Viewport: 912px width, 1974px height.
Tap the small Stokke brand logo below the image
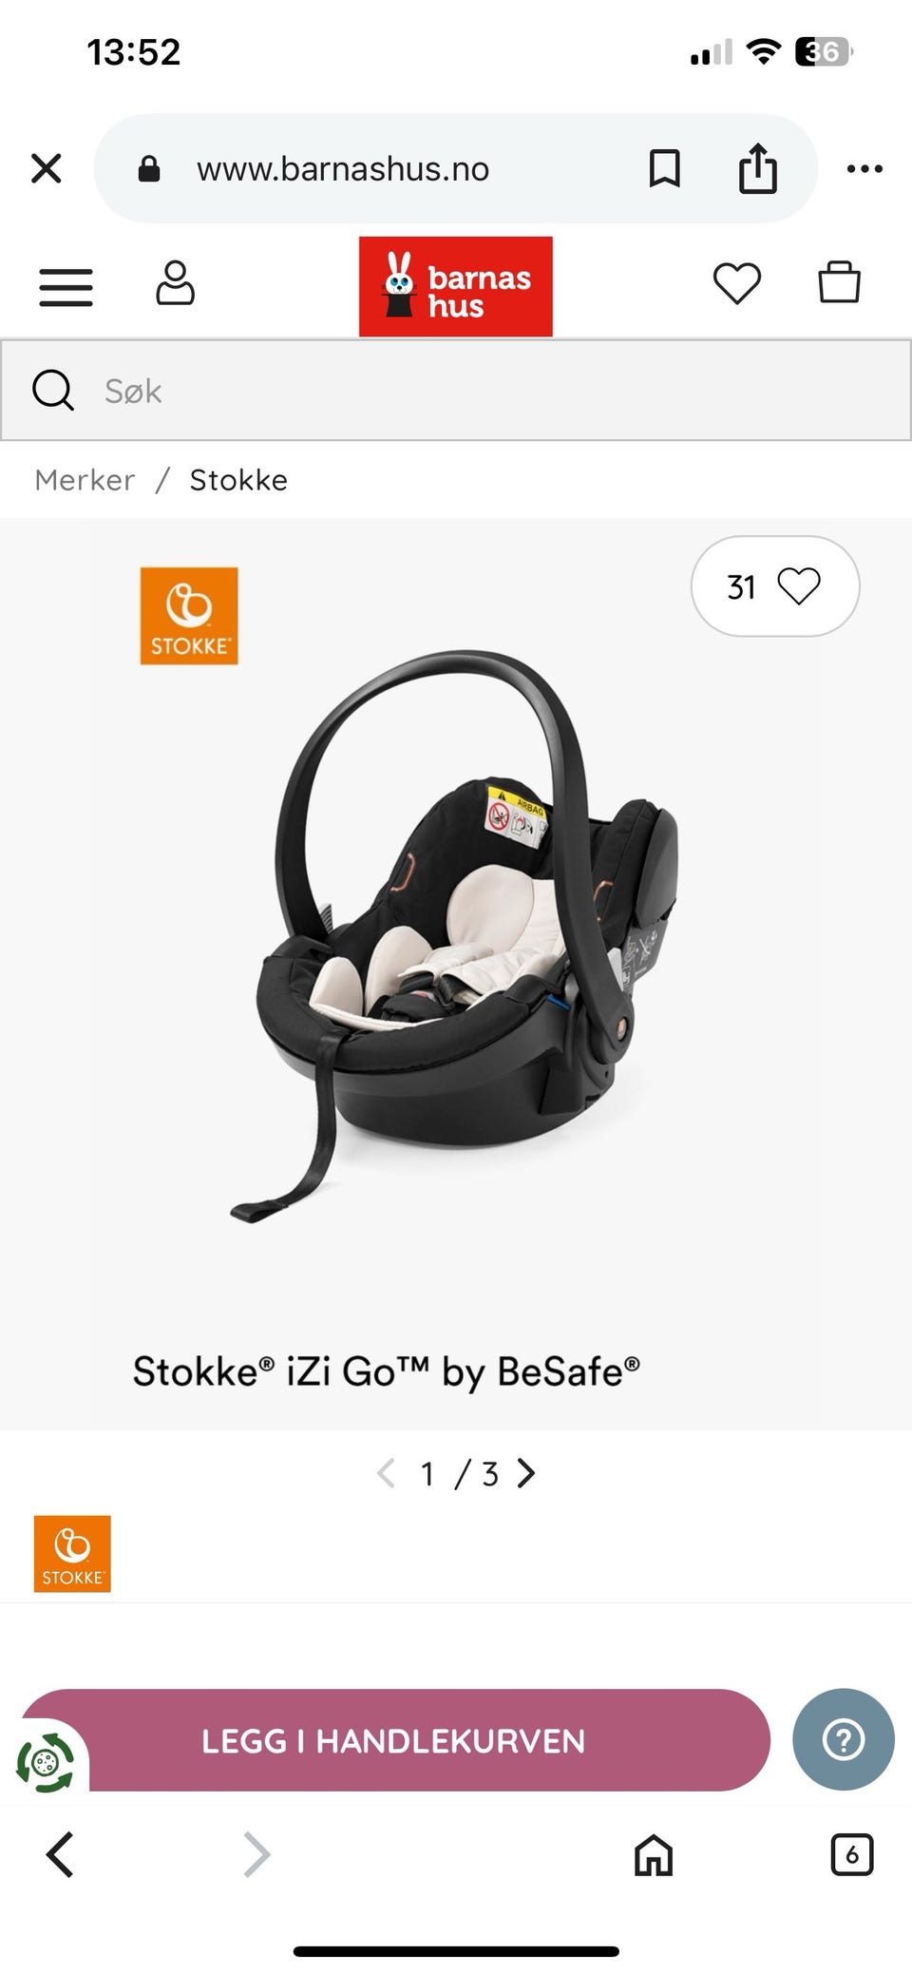click(x=72, y=1554)
